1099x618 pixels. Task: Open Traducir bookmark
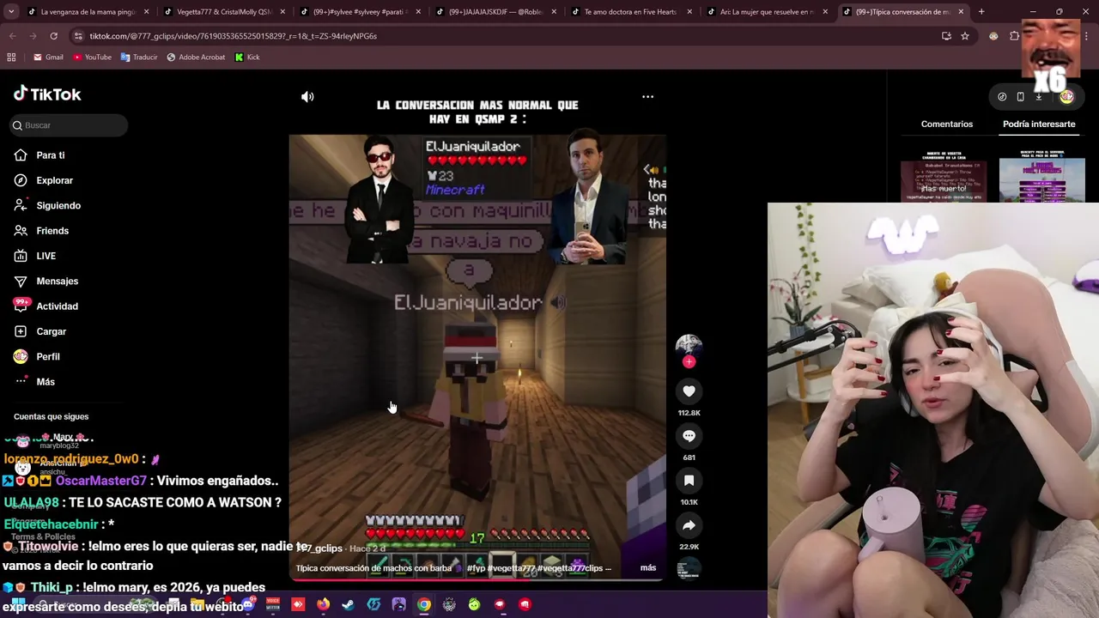139,57
